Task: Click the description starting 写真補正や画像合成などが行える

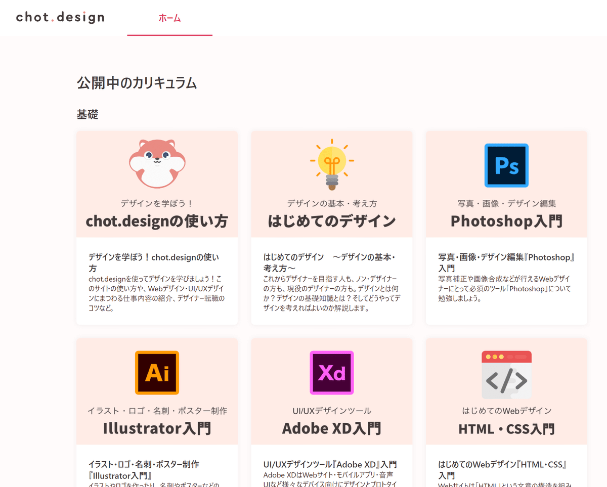Action: click(x=504, y=289)
